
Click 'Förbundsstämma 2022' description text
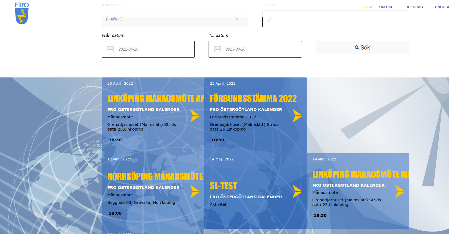click(233, 117)
